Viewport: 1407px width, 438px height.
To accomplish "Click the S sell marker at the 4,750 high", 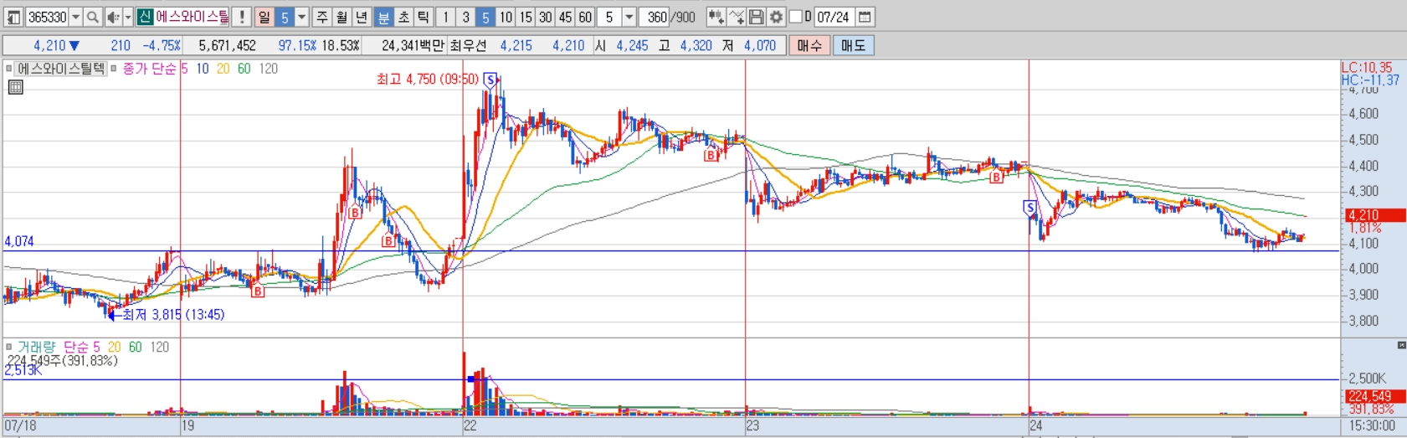I will click(490, 80).
